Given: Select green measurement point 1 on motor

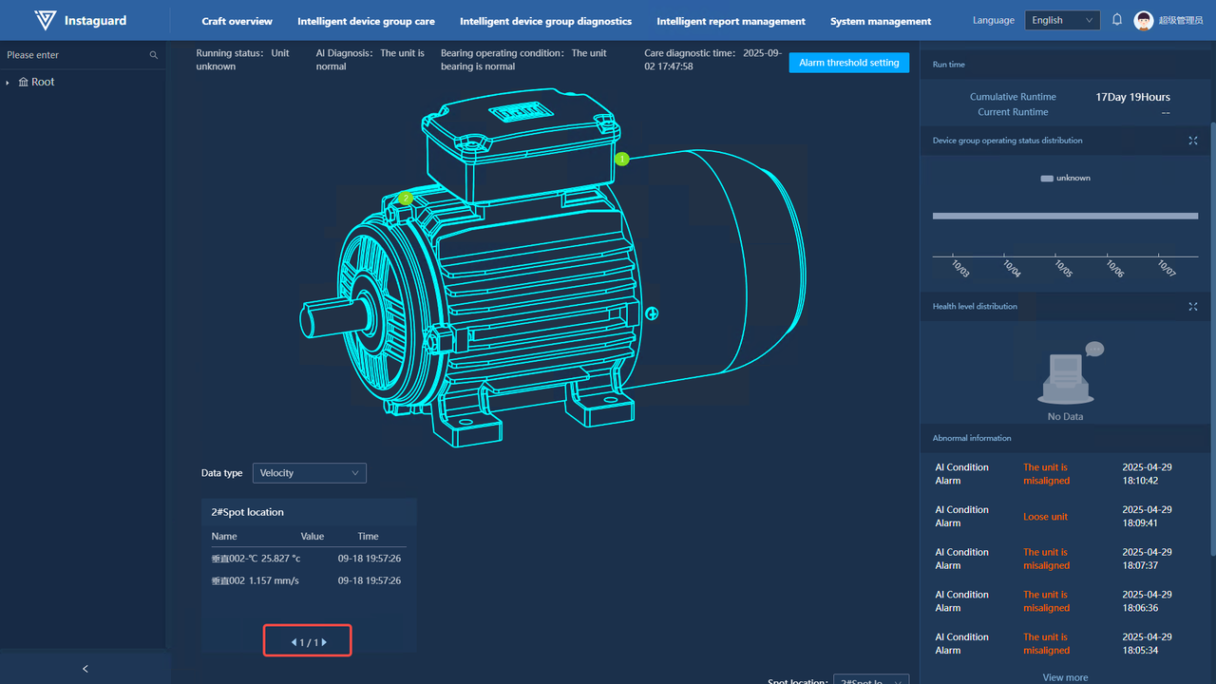Looking at the screenshot, I should click(x=622, y=160).
